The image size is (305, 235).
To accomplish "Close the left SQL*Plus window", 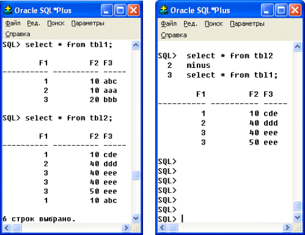I will 133,10.
